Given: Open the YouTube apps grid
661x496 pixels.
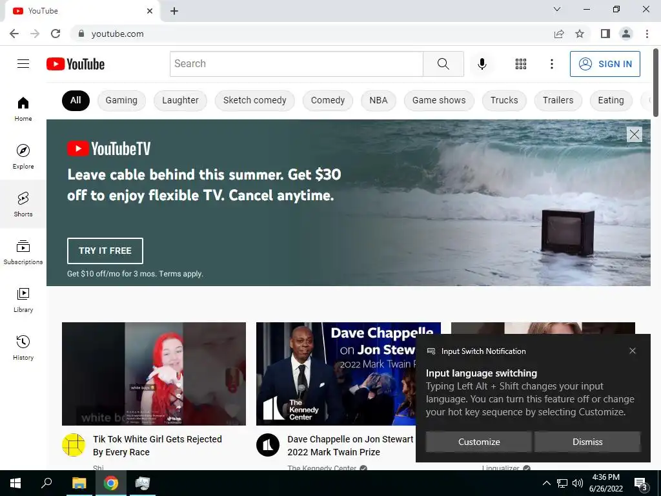Looking at the screenshot, I should (521, 64).
